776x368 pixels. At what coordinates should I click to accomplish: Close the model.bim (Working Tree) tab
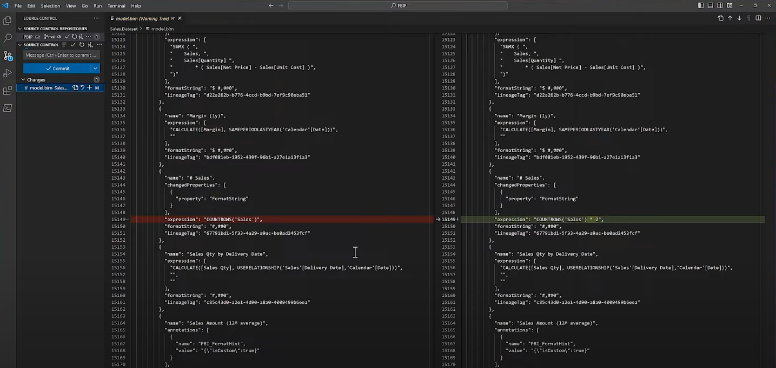point(180,18)
